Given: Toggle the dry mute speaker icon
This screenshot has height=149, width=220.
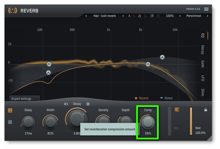Looking at the screenshot, I should coord(177,110).
